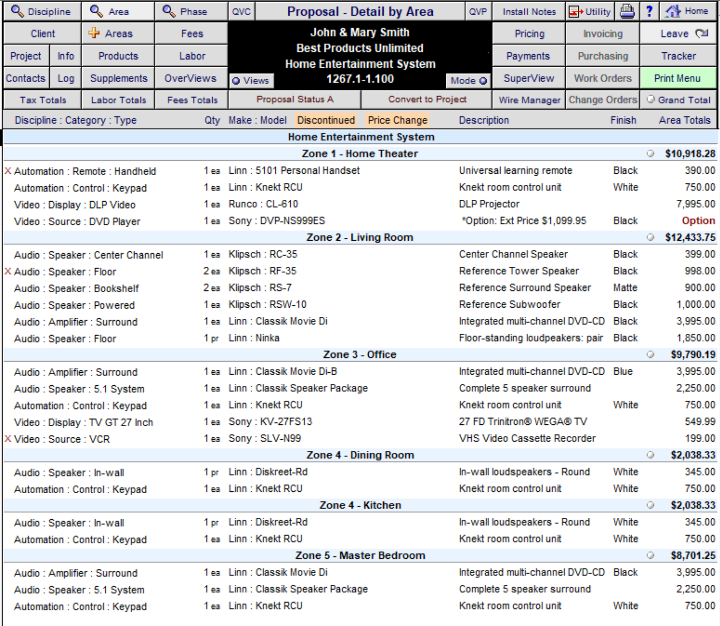Click the Change Orders button

pyautogui.click(x=603, y=100)
